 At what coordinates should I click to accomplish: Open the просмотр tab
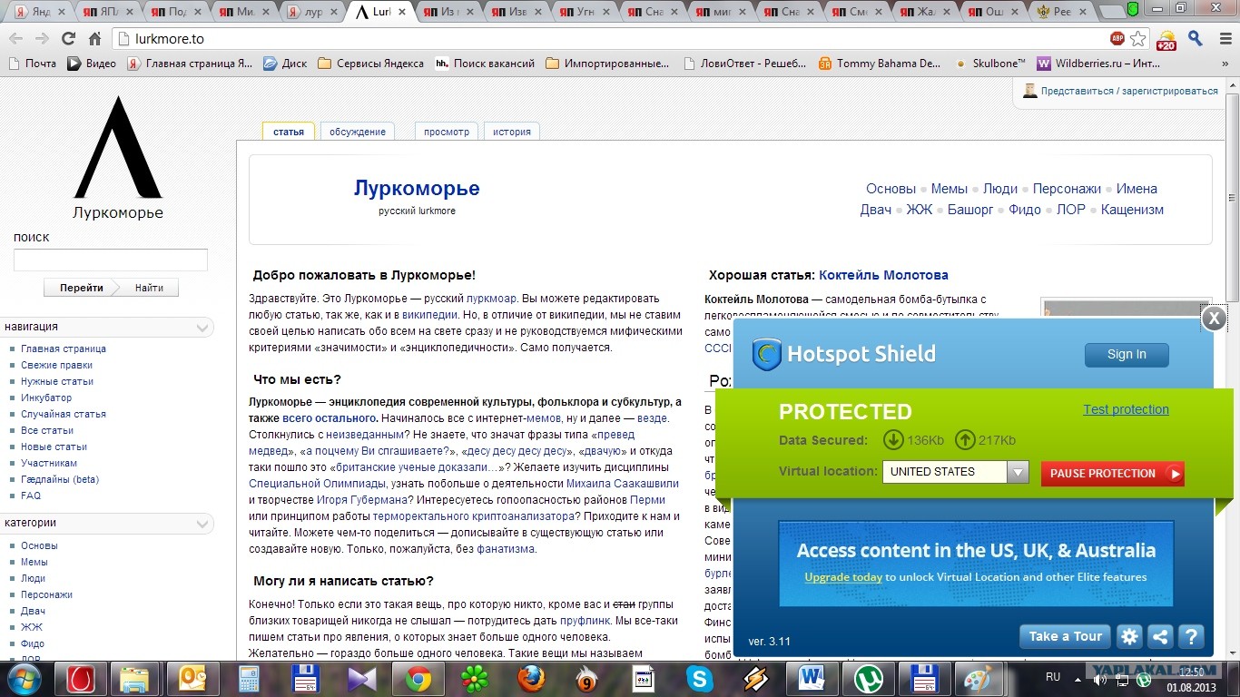point(447,132)
